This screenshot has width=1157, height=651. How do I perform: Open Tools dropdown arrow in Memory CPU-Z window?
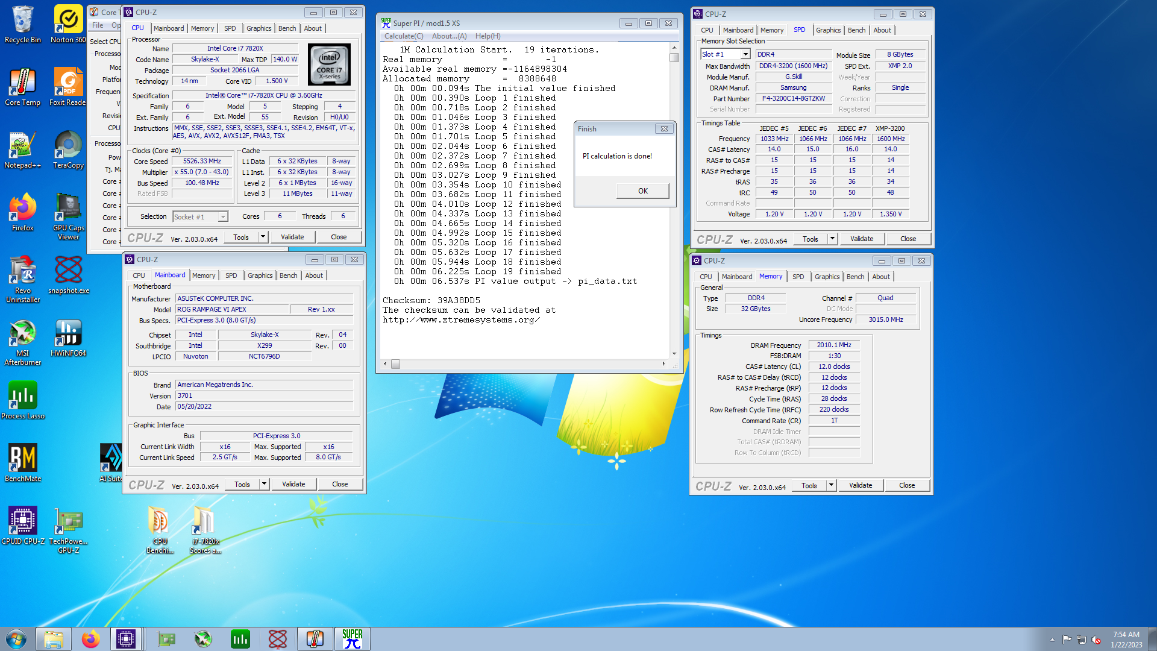832,485
